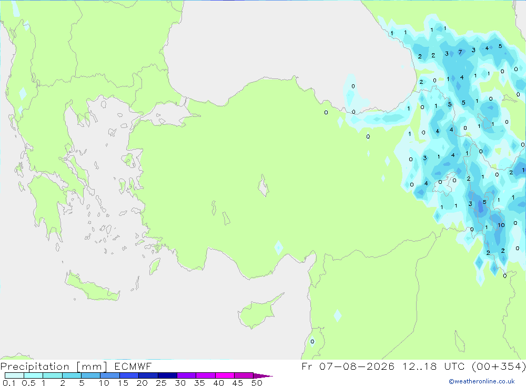Click the 'ECMWF' model label

coord(133,366)
